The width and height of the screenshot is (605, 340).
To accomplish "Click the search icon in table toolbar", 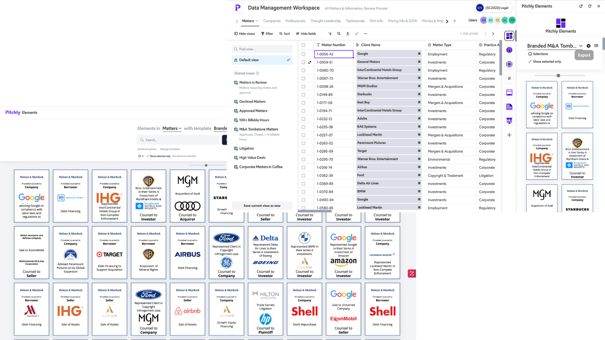I will pos(339,34).
